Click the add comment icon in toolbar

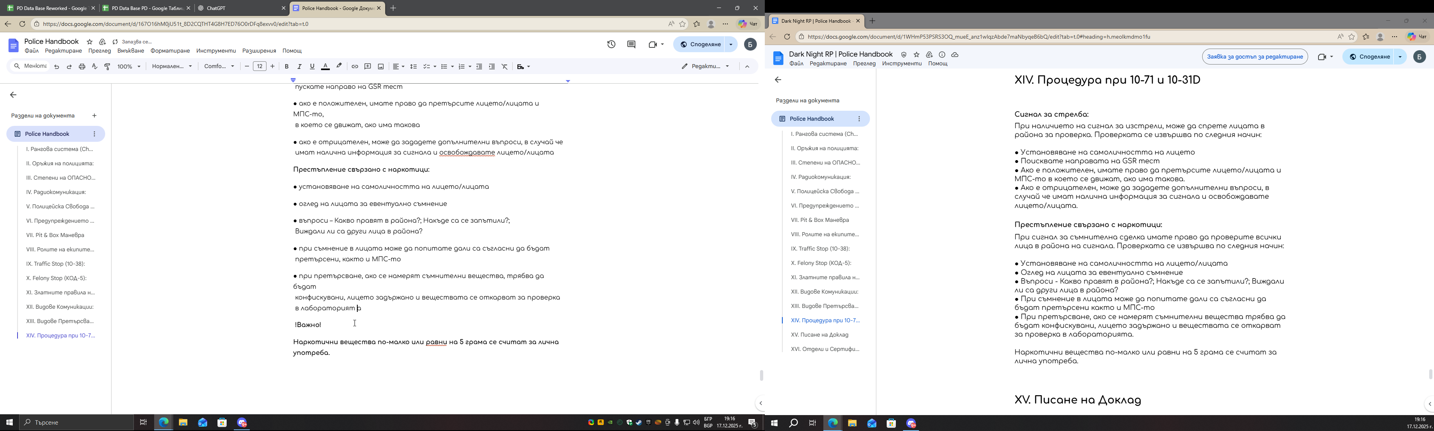368,67
